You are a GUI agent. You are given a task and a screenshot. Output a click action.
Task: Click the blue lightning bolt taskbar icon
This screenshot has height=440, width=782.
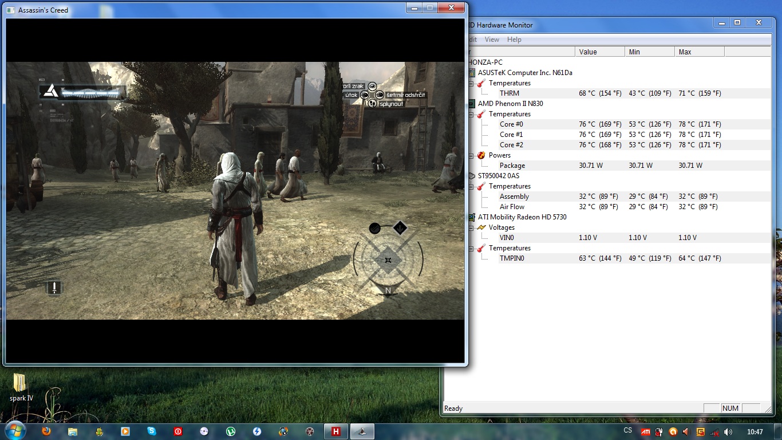pyautogui.click(x=257, y=431)
